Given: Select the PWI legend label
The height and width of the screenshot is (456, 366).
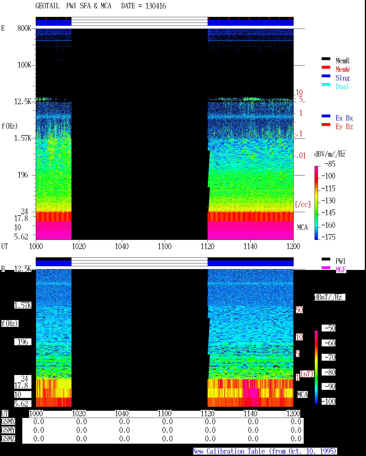Looking at the screenshot, I should (x=341, y=261).
